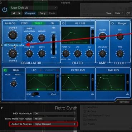Click the filter LFO knob
This screenshot has width=132, height=132.
[x=78, y=54]
